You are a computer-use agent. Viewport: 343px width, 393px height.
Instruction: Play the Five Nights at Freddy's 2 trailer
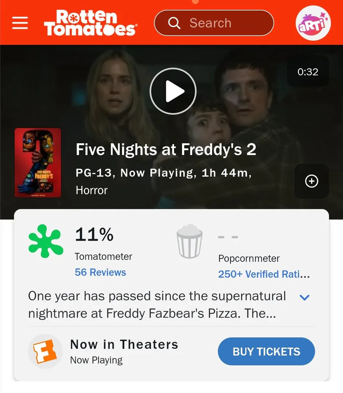click(x=173, y=91)
